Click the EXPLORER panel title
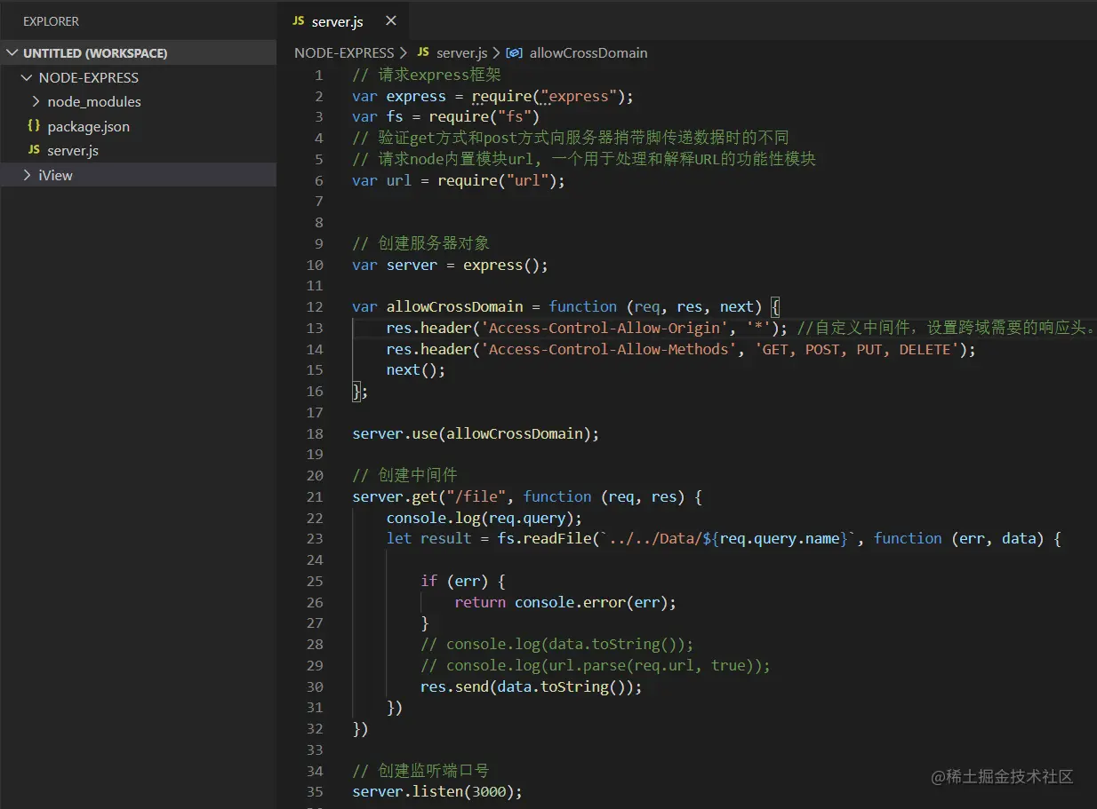This screenshot has height=809, width=1097. click(x=51, y=21)
